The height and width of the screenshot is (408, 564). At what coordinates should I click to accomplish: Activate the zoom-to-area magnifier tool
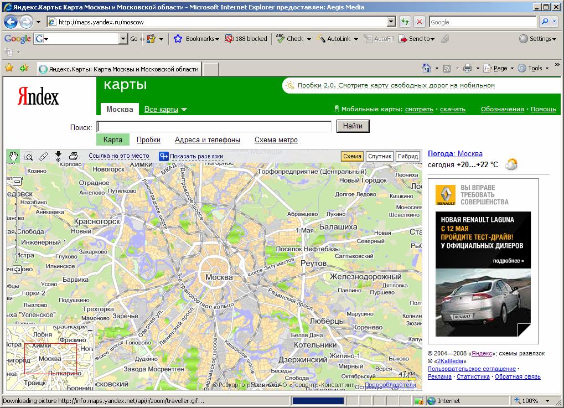[x=28, y=157]
